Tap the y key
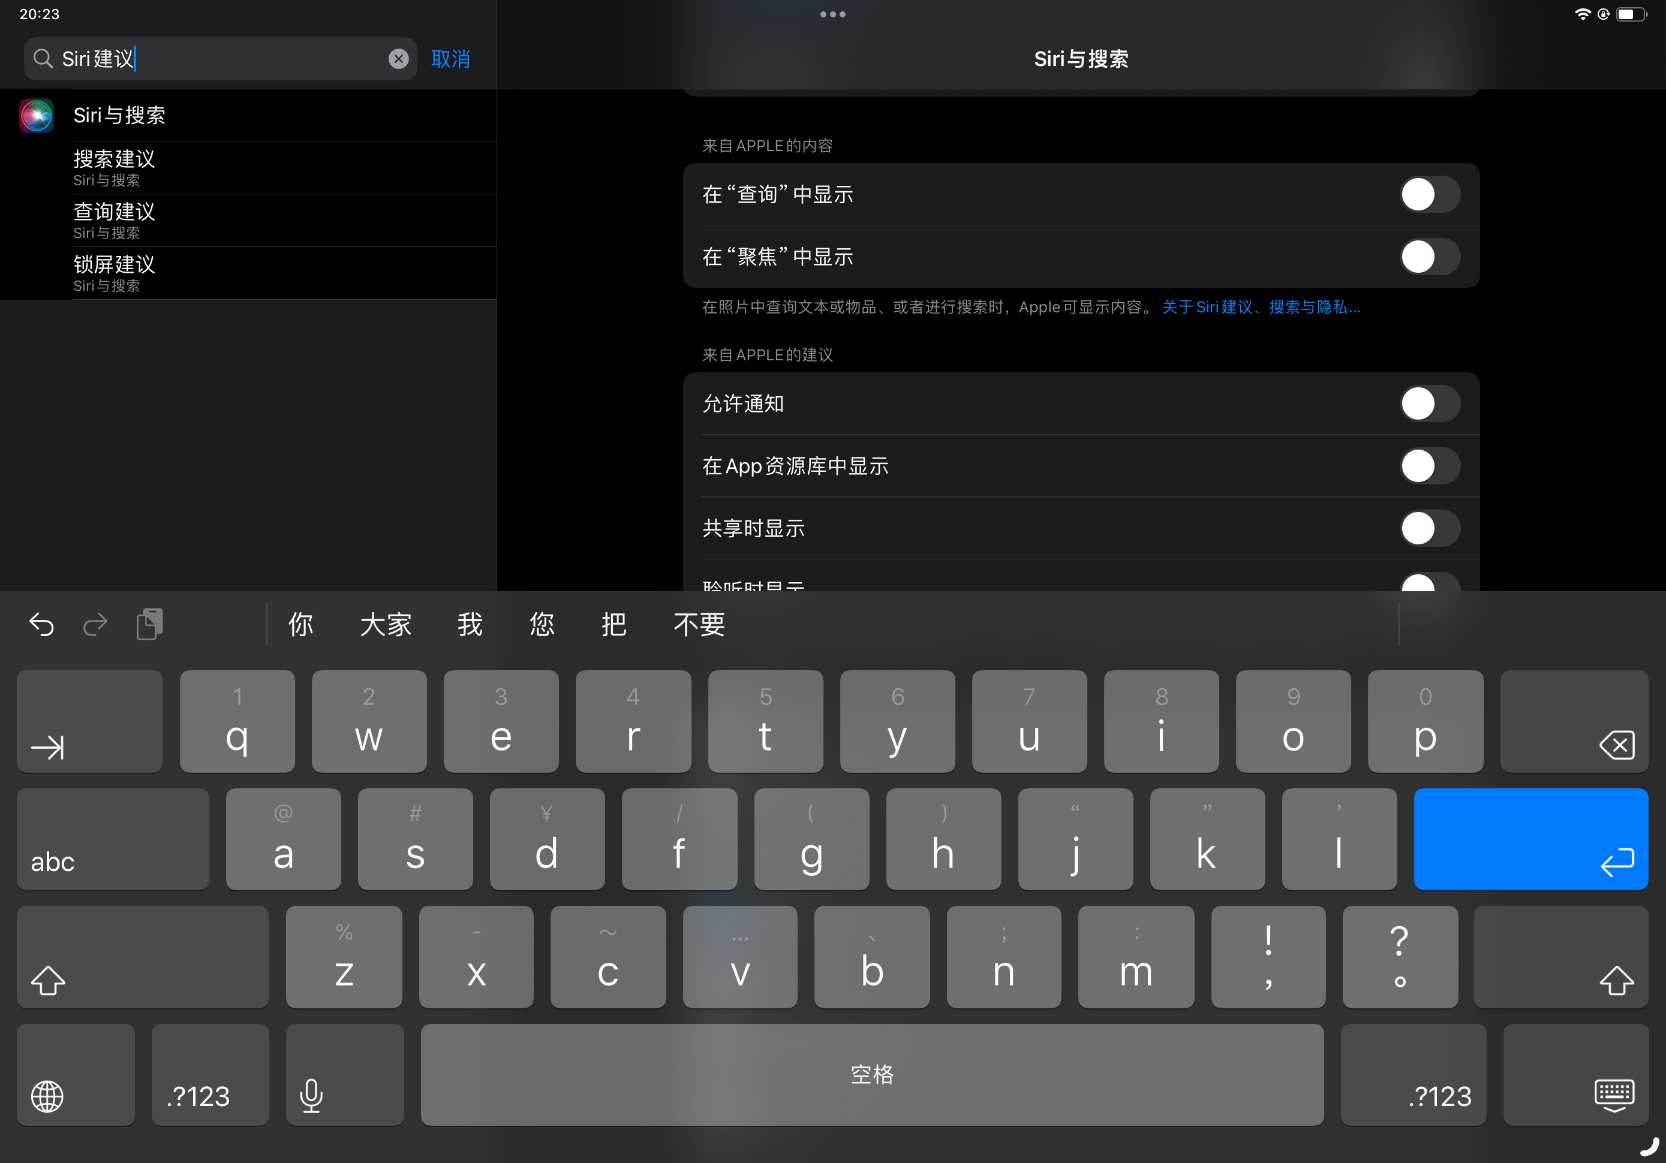Image resolution: width=1666 pixels, height=1163 pixels. [898, 721]
